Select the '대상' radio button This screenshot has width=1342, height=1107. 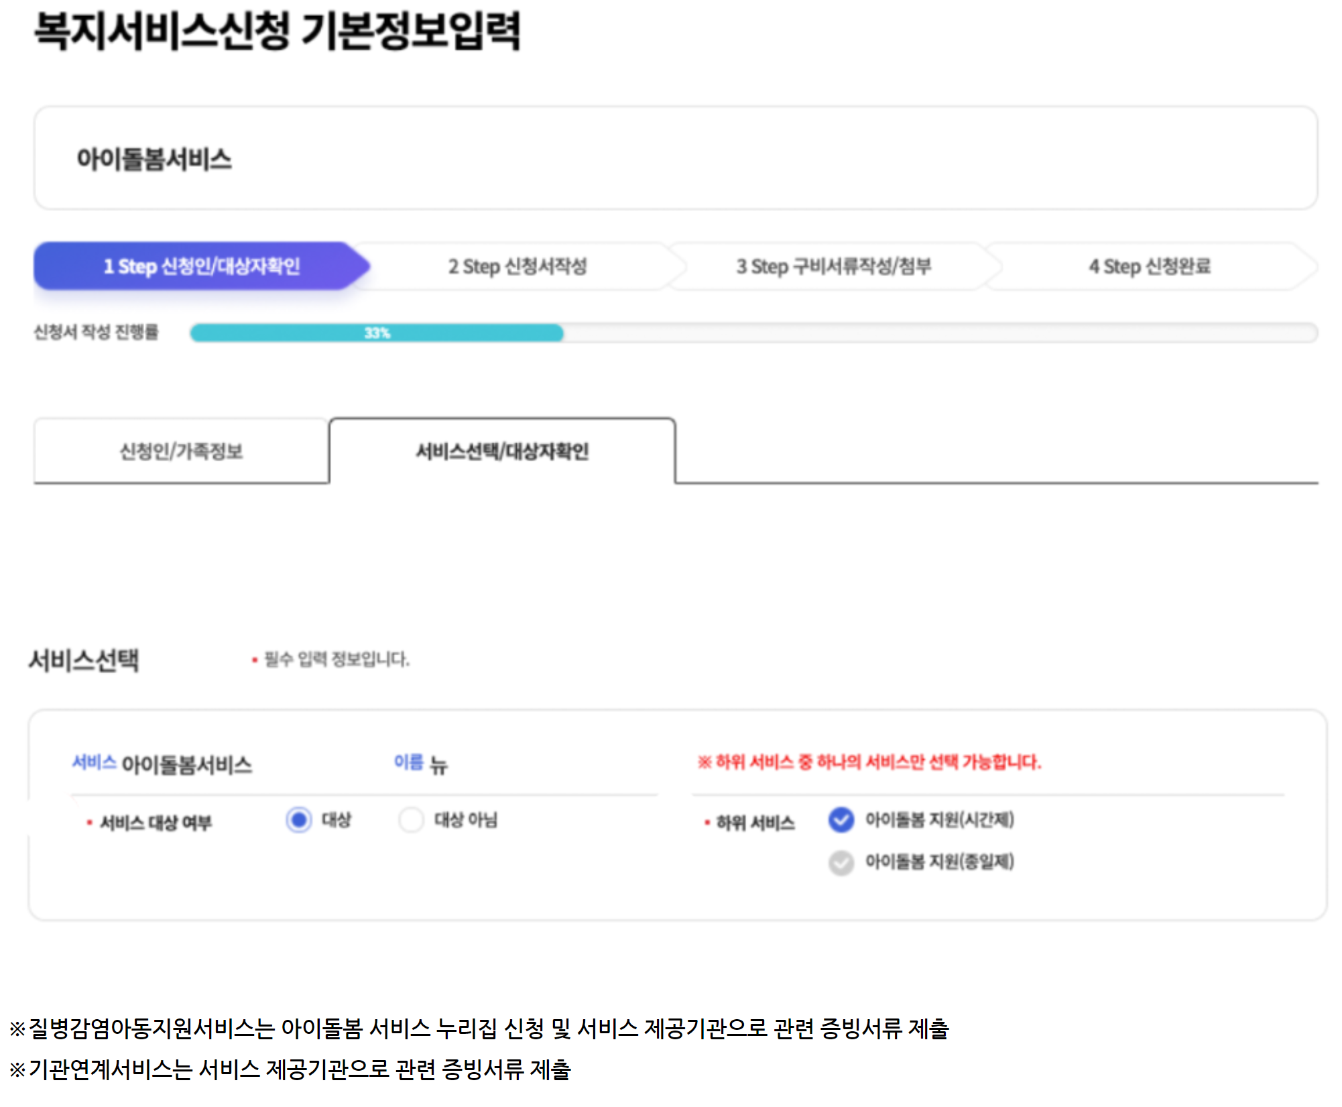point(298,819)
